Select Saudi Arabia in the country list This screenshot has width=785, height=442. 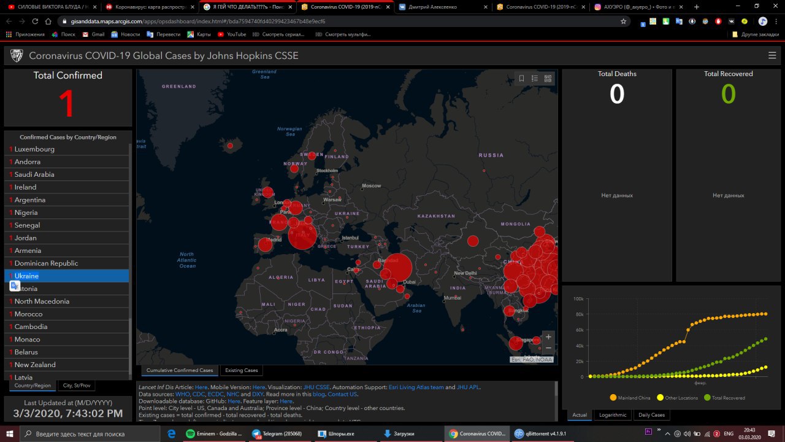67,174
